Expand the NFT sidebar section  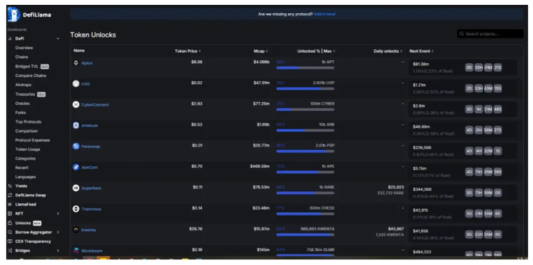(x=58, y=214)
